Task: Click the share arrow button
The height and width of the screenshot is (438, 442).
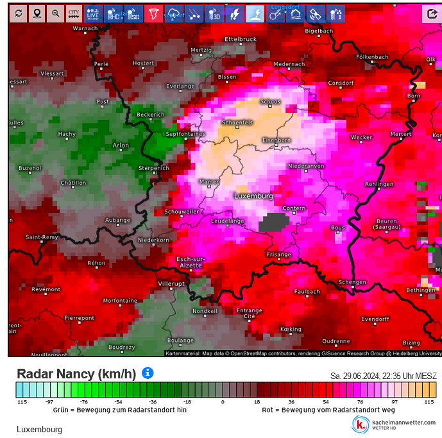Action: pos(432,13)
